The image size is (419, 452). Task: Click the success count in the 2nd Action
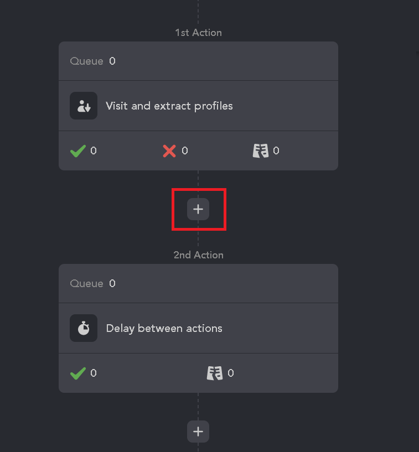point(94,373)
